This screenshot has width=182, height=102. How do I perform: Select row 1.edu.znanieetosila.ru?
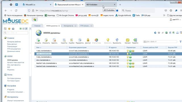point(108,51)
